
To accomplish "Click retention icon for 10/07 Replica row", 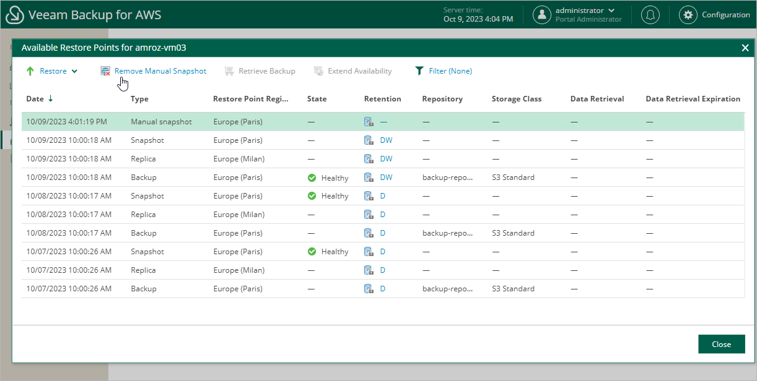I will click(369, 270).
